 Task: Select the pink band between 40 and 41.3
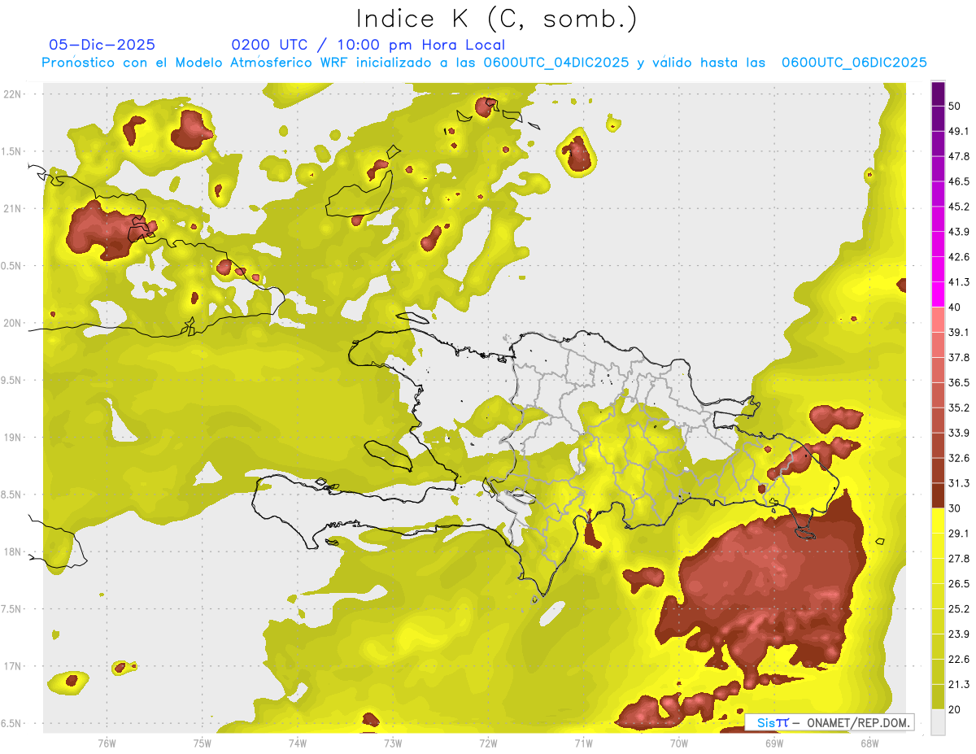click(x=939, y=294)
